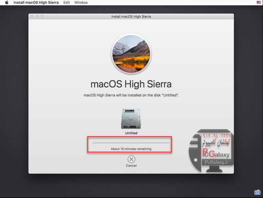Select the Untitled disk name label
Screen dimensions: 263x198
(131, 133)
